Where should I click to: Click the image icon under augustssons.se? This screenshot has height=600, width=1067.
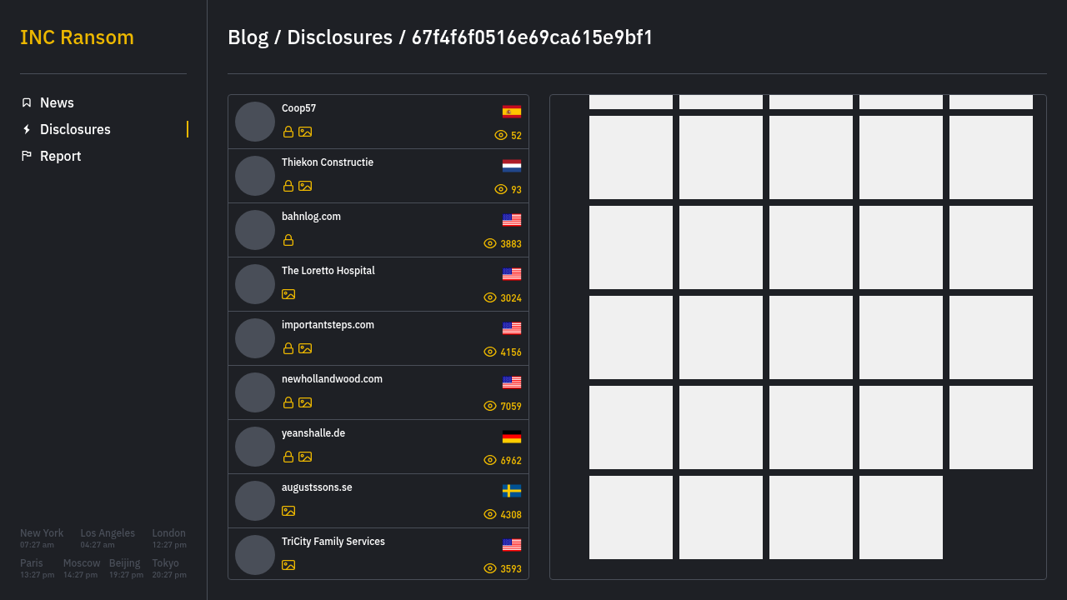coord(288,511)
